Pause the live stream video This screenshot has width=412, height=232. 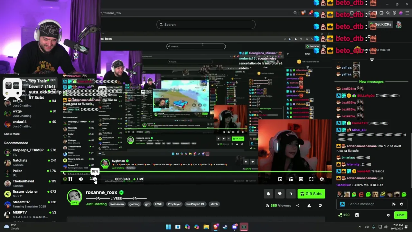(x=70, y=179)
